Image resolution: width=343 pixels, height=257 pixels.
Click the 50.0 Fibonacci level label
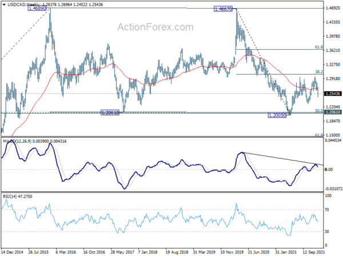pyautogui.click(x=319, y=111)
